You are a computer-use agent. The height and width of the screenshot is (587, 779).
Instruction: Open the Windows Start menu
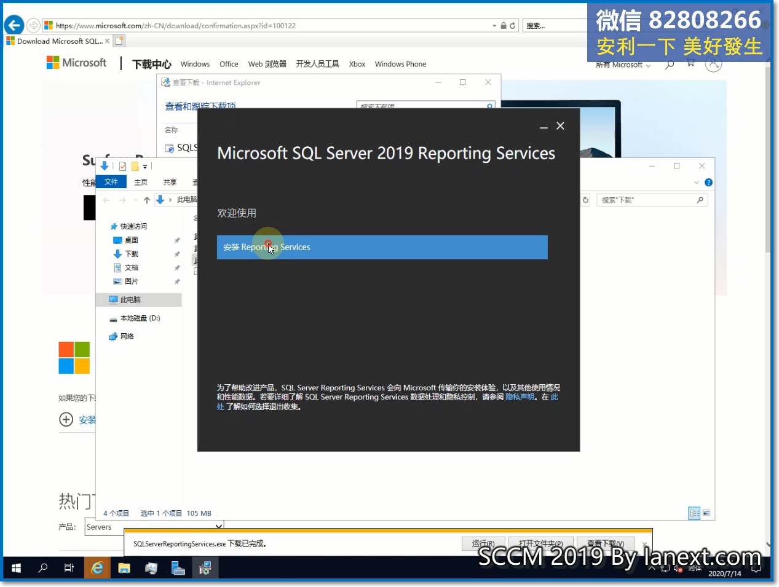(x=16, y=568)
